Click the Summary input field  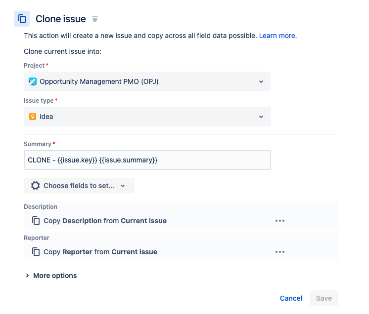[x=147, y=160]
